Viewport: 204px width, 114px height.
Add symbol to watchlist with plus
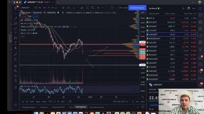pyautogui.click(x=183, y=9)
